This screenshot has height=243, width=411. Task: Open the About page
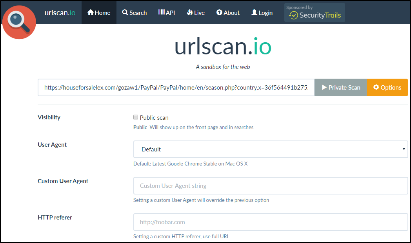tap(228, 13)
